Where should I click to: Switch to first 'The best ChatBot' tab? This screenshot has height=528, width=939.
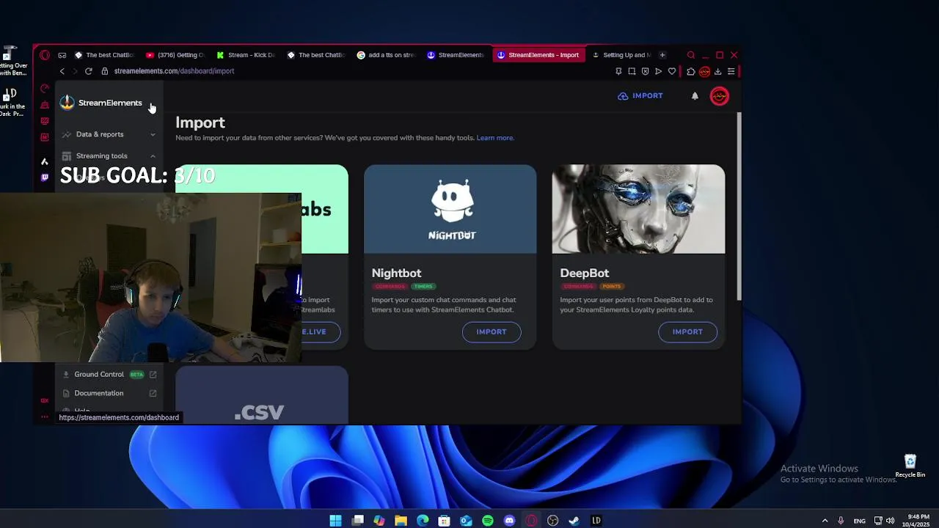tap(104, 55)
